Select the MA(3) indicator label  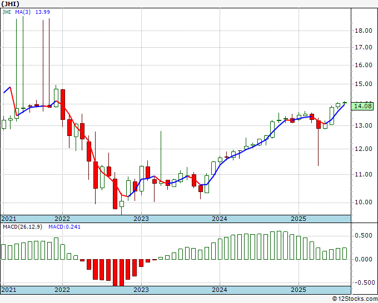click(23, 12)
